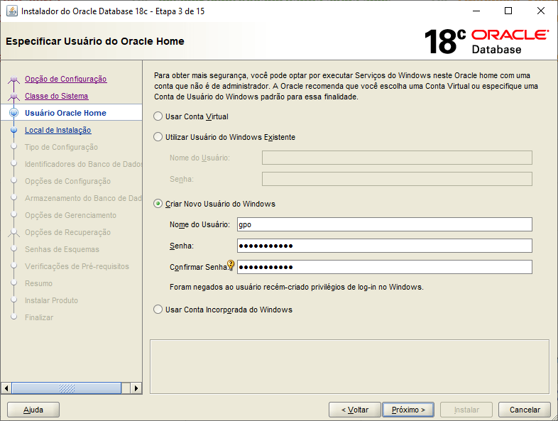Image resolution: width=558 pixels, height=421 pixels.
Task: Click the Próximo button
Action: point(408,410)
